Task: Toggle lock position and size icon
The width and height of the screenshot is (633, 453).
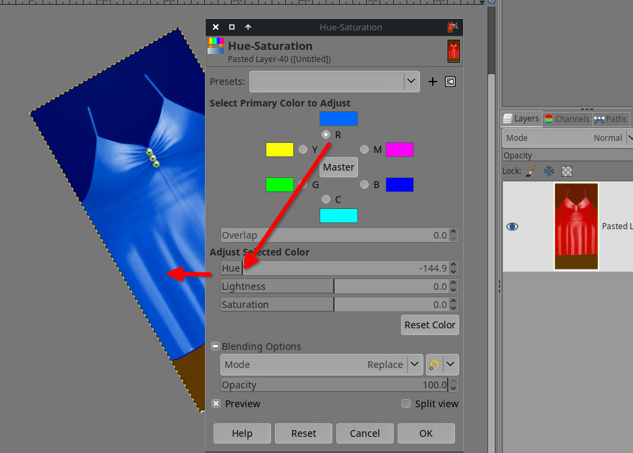Action: coord(549,171)
